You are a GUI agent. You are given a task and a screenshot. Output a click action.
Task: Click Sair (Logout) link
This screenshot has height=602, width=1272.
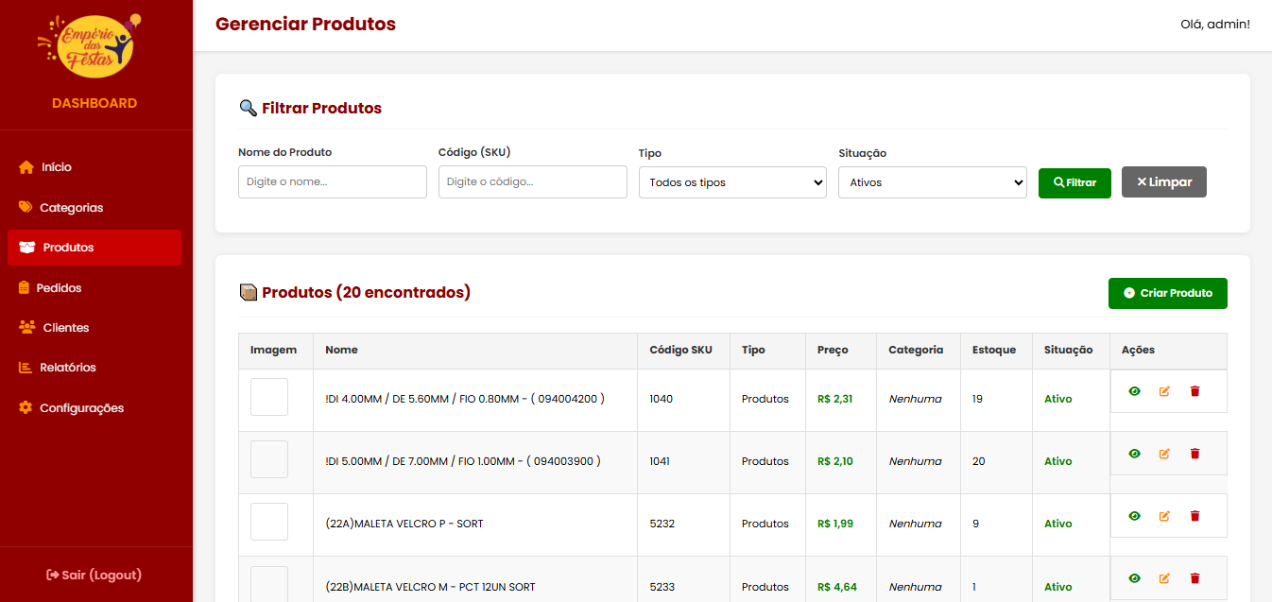[94, 575]
